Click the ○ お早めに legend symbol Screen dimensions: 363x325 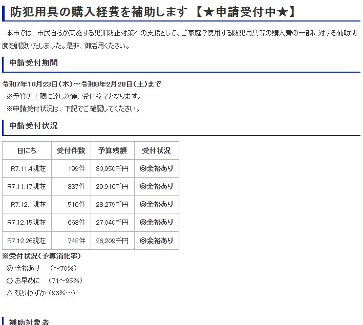10,280
